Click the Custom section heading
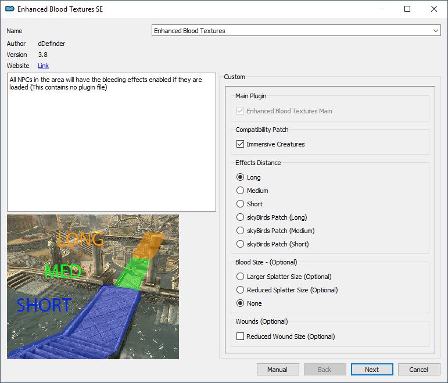 click(x=234, y=77)
